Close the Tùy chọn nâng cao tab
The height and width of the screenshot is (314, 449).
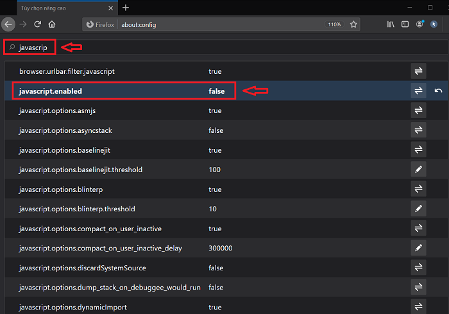tap(111, 8)
